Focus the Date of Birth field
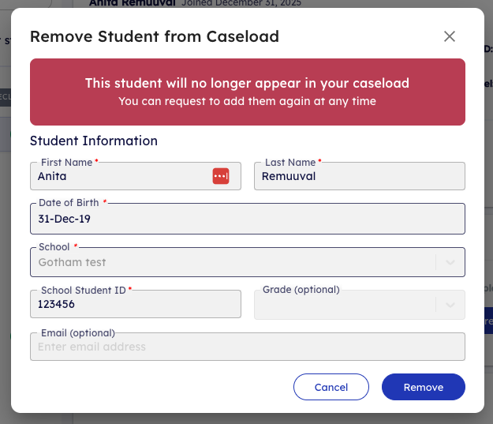Screen dimensions: 493x424 click(x=247, y=220)
